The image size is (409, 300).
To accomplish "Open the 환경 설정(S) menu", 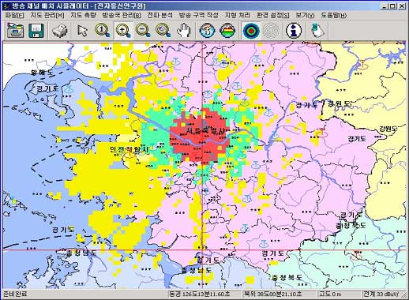I will (x=273, y=15).
